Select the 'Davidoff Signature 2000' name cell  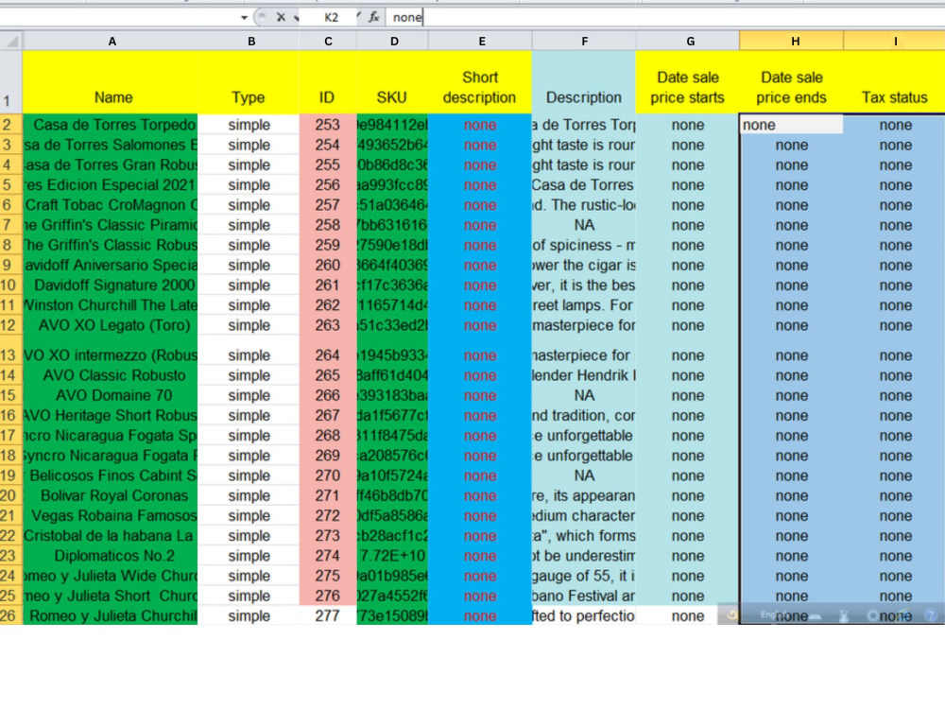tap(111, 285)
